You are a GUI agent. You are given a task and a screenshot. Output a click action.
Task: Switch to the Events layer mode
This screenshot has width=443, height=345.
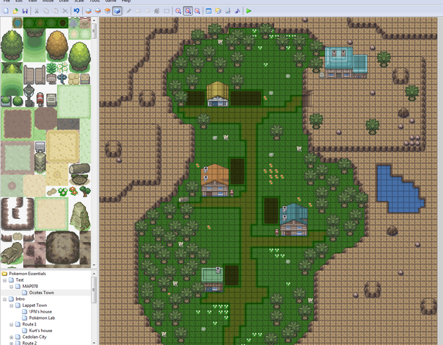tap(117, 11)
